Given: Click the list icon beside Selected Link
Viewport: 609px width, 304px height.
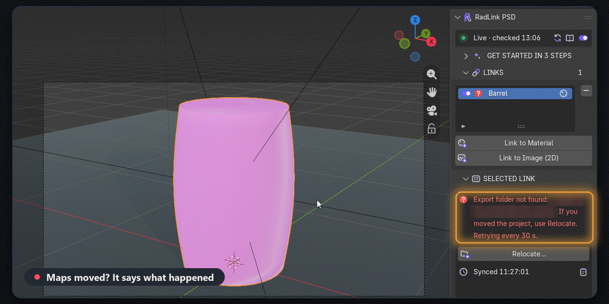Looking at the screenshot, I should pyautogui.click(x=476, y=179).
